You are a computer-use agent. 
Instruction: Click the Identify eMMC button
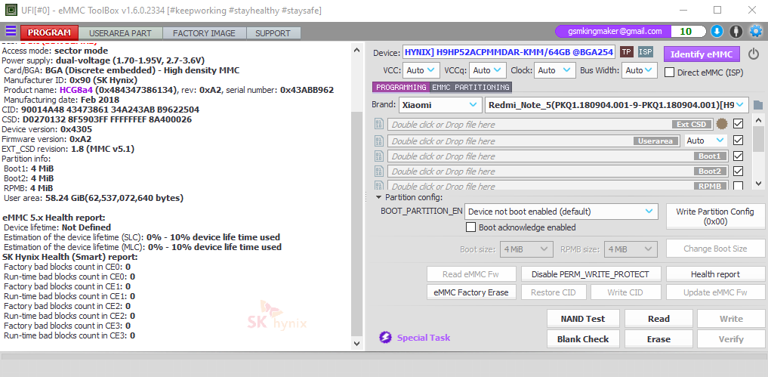[702, 54]
